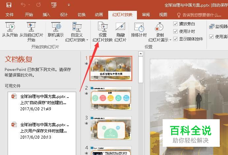Click PowerPoint file icon of 21:49 version
This screenshot has height=155, width=228.
click(14, 96)
